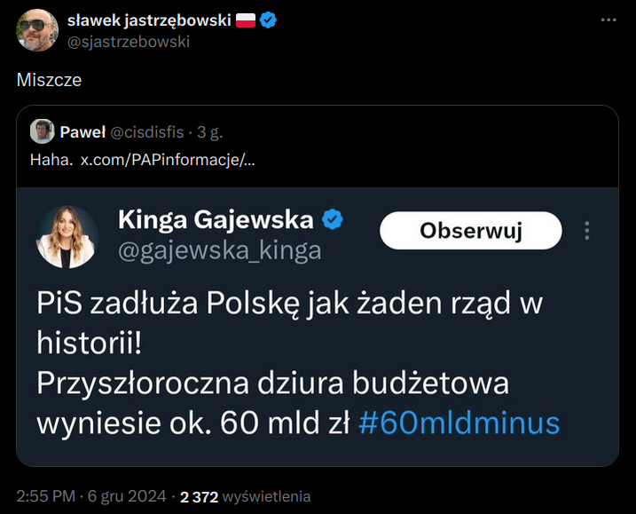The height and width of the screenshot is (514, 636).
Task: Click the @gajewska_kinga handle
Action: pos(219,251)
